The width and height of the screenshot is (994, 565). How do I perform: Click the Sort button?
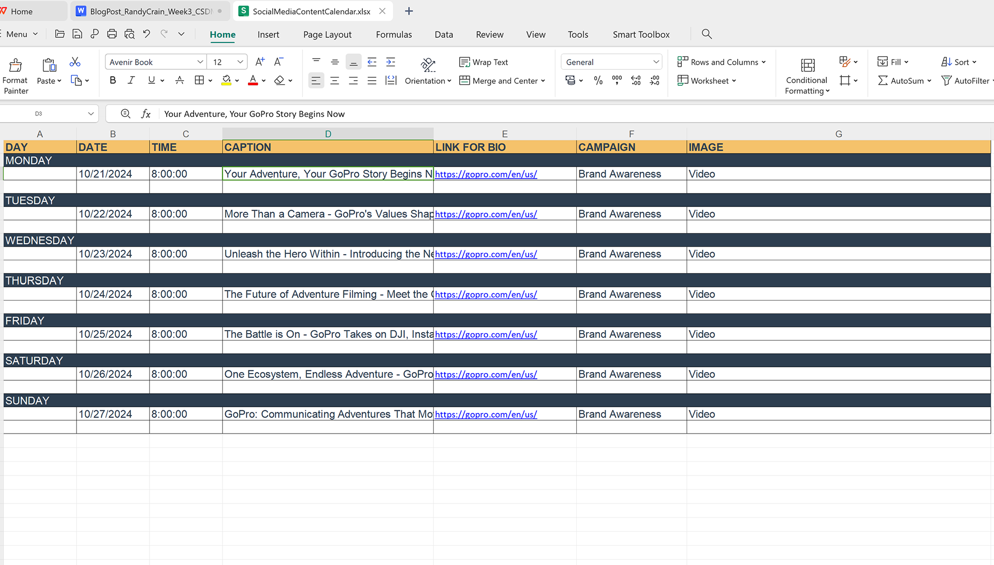[x=959, y=62]
